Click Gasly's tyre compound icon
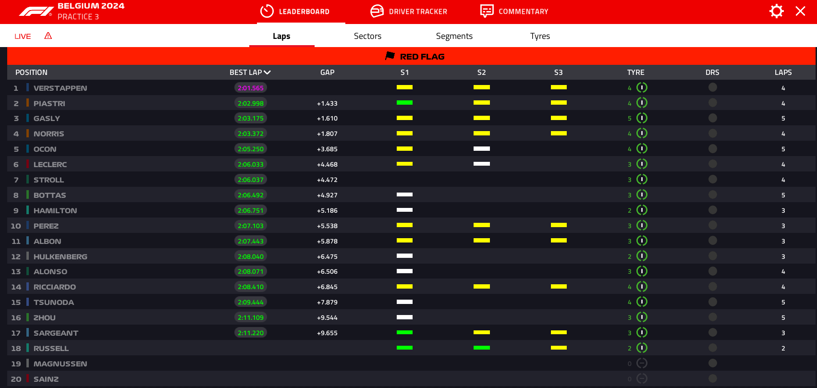The width and height of the screenshot is (817, 388). (642, 118)
